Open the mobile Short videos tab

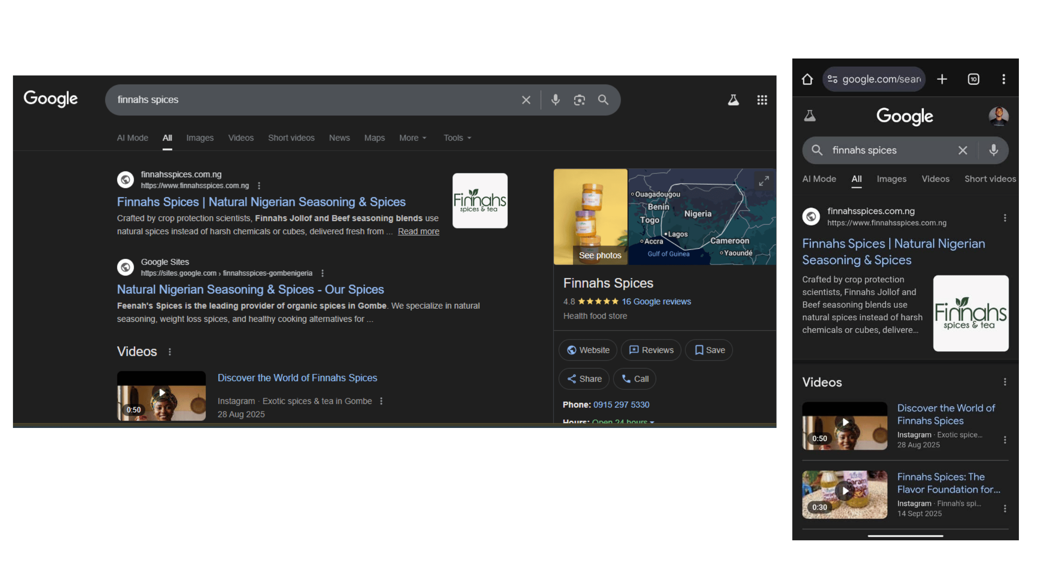point(990,179)
